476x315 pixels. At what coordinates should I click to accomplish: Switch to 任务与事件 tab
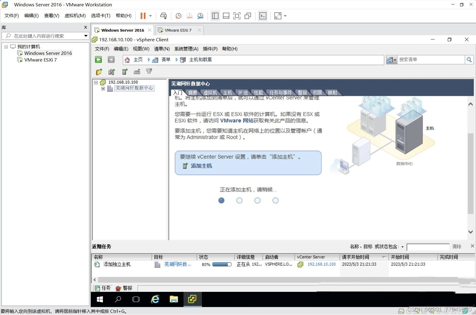pos(280,93)
